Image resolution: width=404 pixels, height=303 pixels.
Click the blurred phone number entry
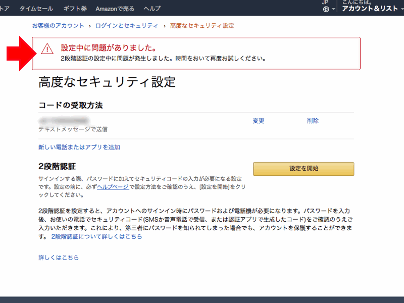pos(64,121)
